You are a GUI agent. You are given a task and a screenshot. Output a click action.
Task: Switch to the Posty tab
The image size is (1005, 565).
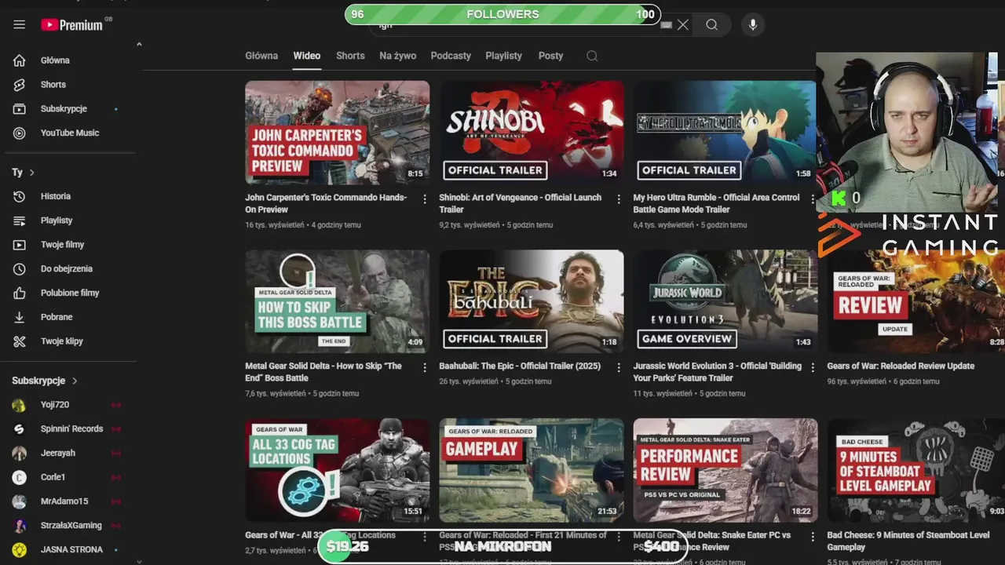550,56
